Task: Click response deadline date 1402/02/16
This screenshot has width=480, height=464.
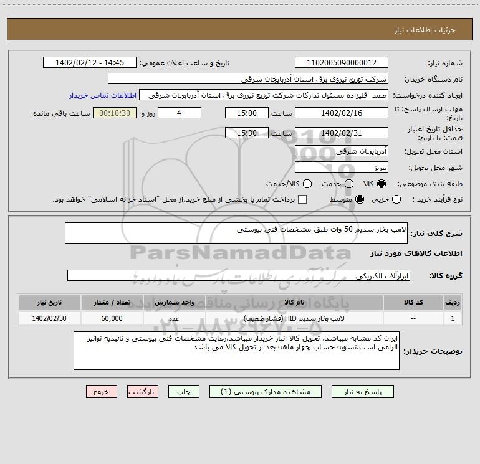Action: click(342, 113)
